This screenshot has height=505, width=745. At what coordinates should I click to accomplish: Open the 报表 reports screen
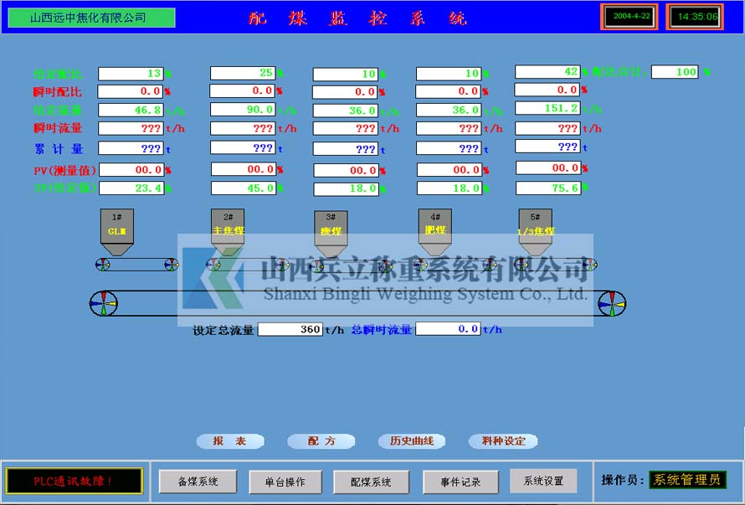[x=230, y=441]
